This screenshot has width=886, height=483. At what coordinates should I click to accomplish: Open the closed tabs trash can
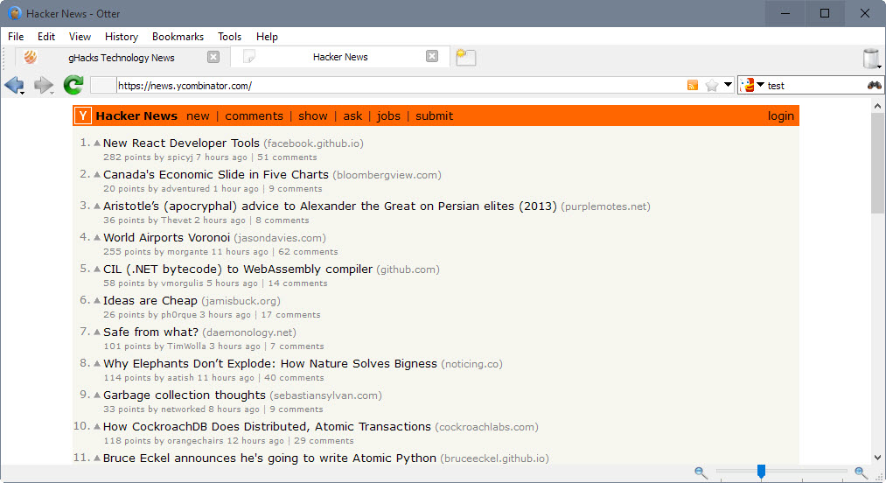coord(872,59)
